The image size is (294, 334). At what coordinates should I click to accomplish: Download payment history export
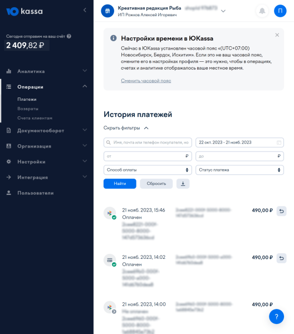point(183,184)
